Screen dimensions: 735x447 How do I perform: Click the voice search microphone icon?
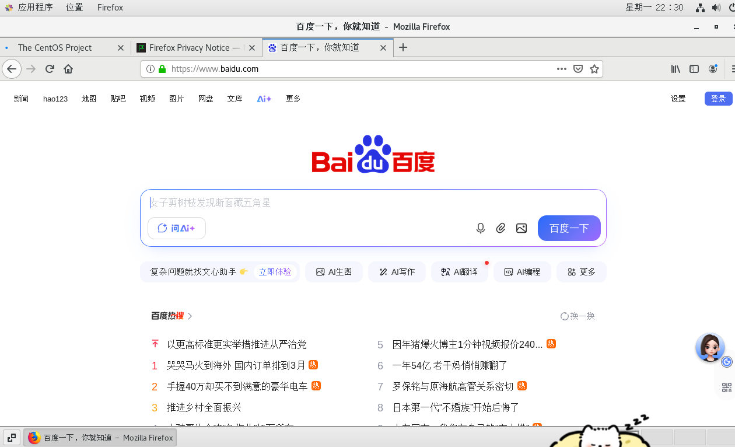point(481,228)
